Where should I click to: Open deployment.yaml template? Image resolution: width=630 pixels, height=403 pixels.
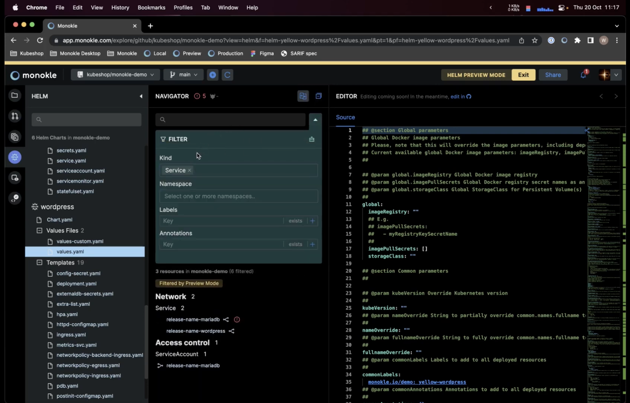[77, 284]
